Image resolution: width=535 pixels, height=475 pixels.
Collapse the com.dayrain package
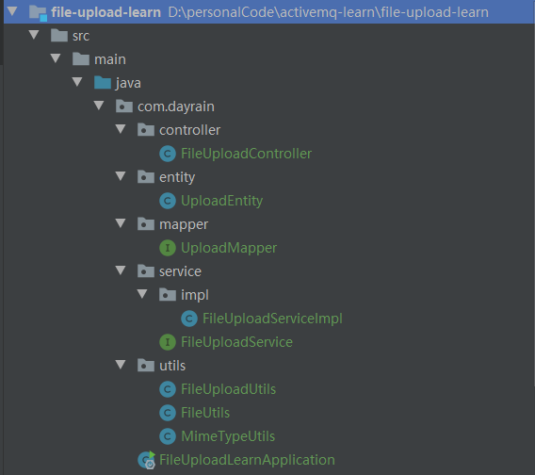(x=99, y=106)
